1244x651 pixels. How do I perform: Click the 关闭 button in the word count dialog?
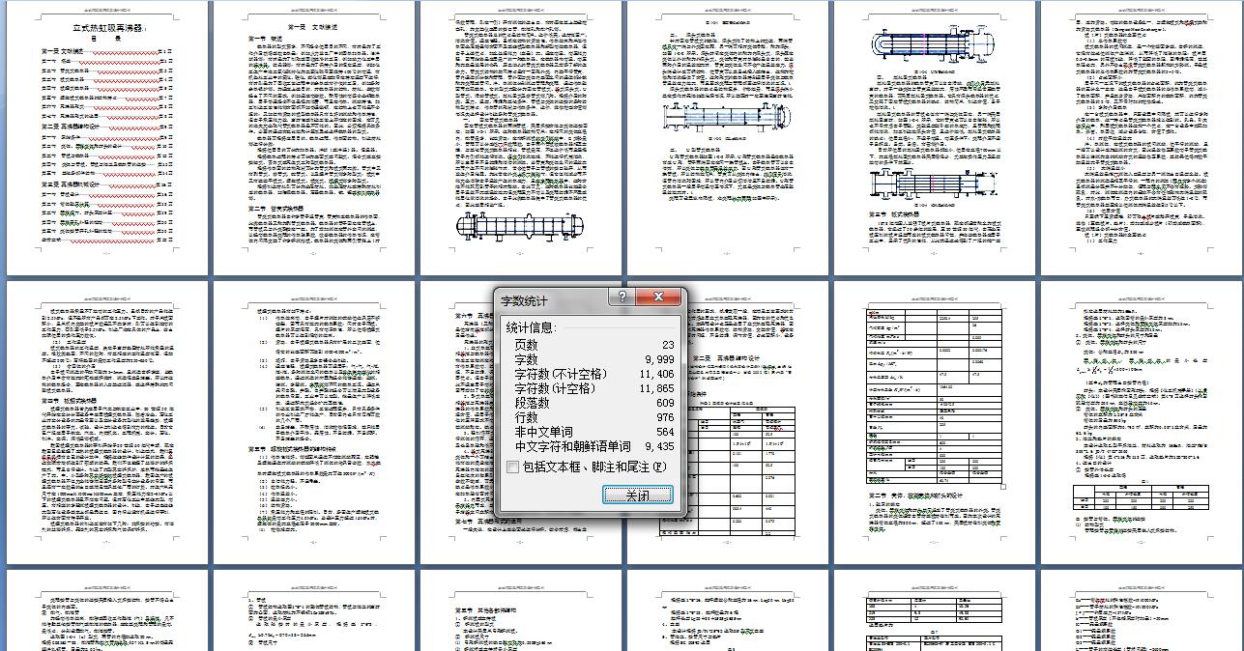point(637,495)
